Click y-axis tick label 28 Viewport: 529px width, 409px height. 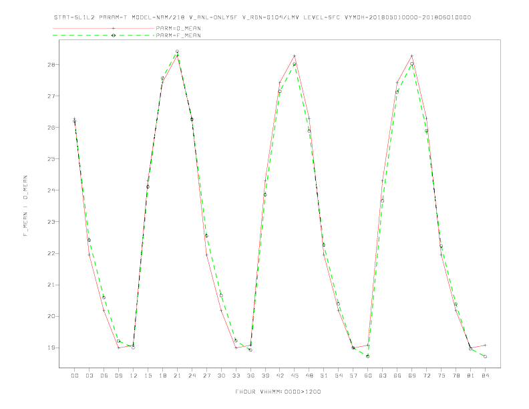[x=51, y=64]
